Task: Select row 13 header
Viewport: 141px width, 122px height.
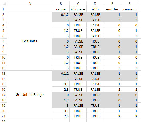Action: [3, 74]
